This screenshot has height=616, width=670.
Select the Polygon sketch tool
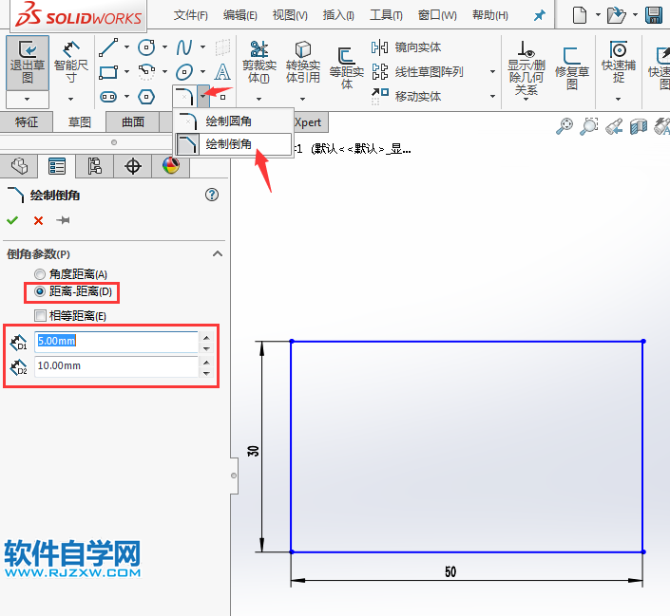[x=146, y=97]
